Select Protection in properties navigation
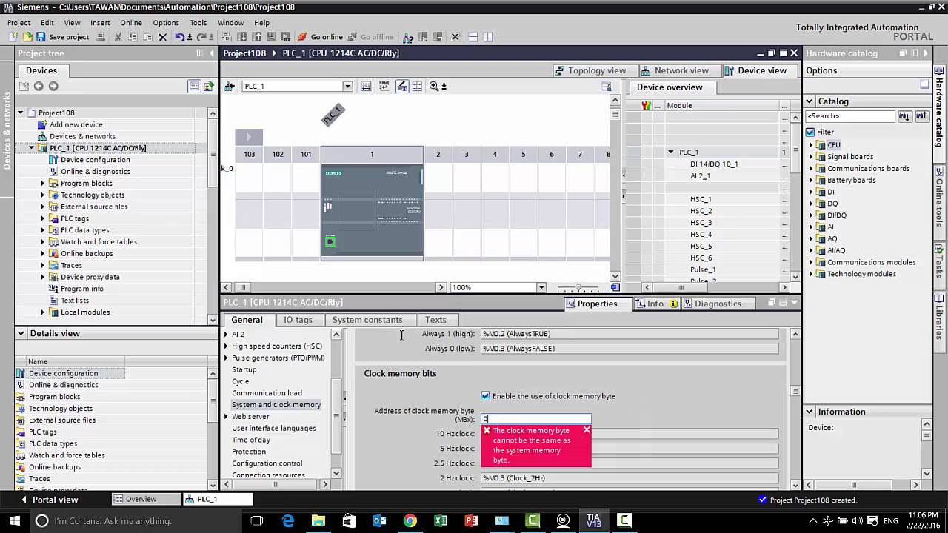 point(249,452)
